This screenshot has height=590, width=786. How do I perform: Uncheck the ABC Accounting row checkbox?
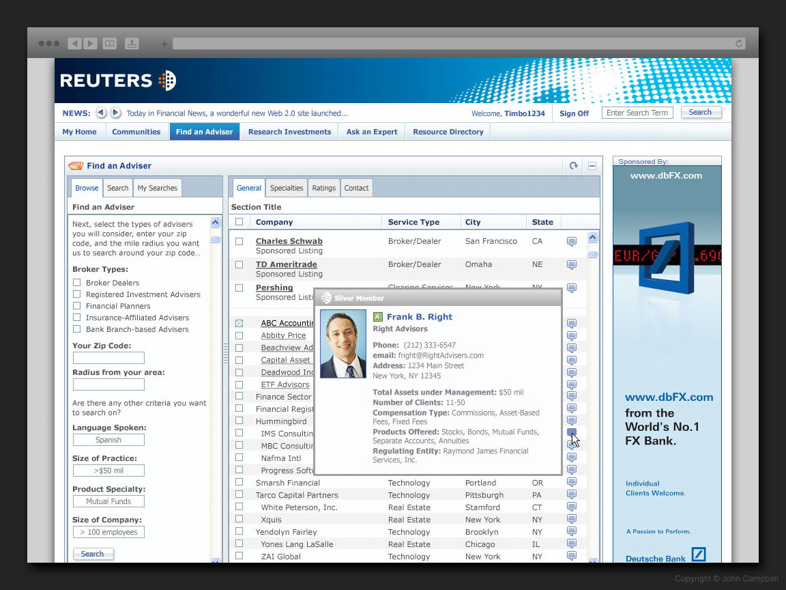click(x=239, y=323)
